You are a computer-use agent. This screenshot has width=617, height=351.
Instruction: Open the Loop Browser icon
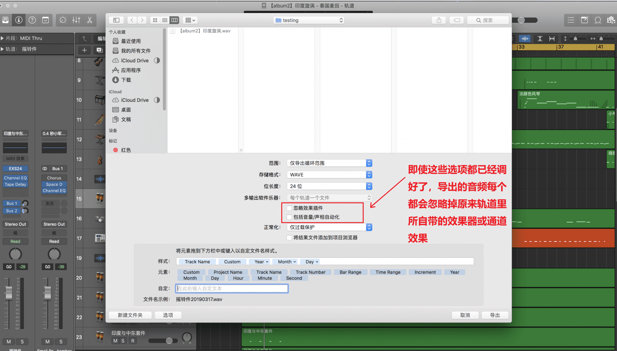[x=598, y=20]
